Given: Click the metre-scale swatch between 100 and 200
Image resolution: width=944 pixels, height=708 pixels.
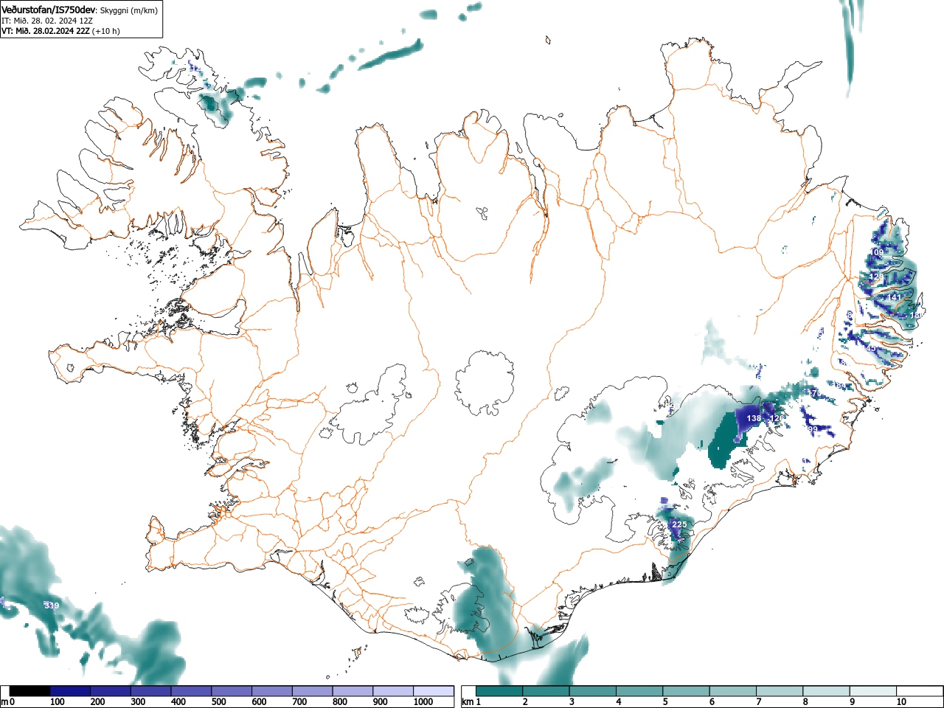Looking at the screenshot, I should click(71, 691).
